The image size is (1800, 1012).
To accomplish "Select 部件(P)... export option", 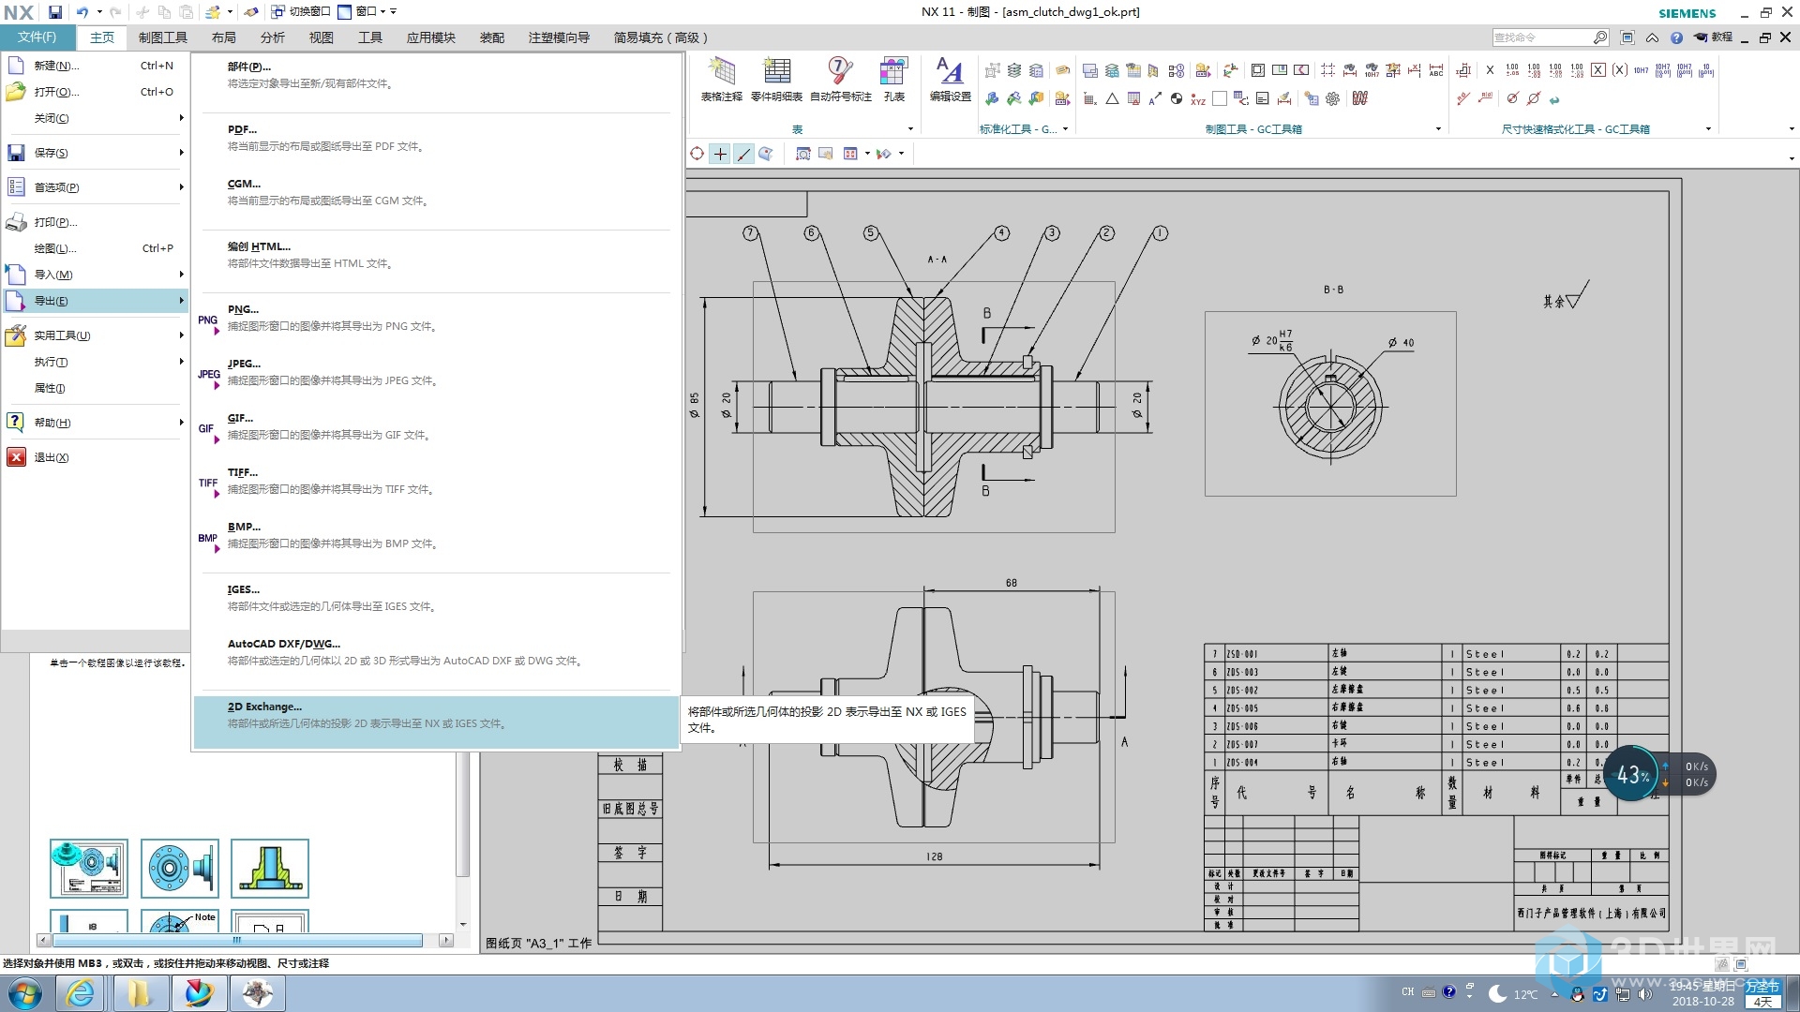I will pyautogui.click(x=436, y=75).
